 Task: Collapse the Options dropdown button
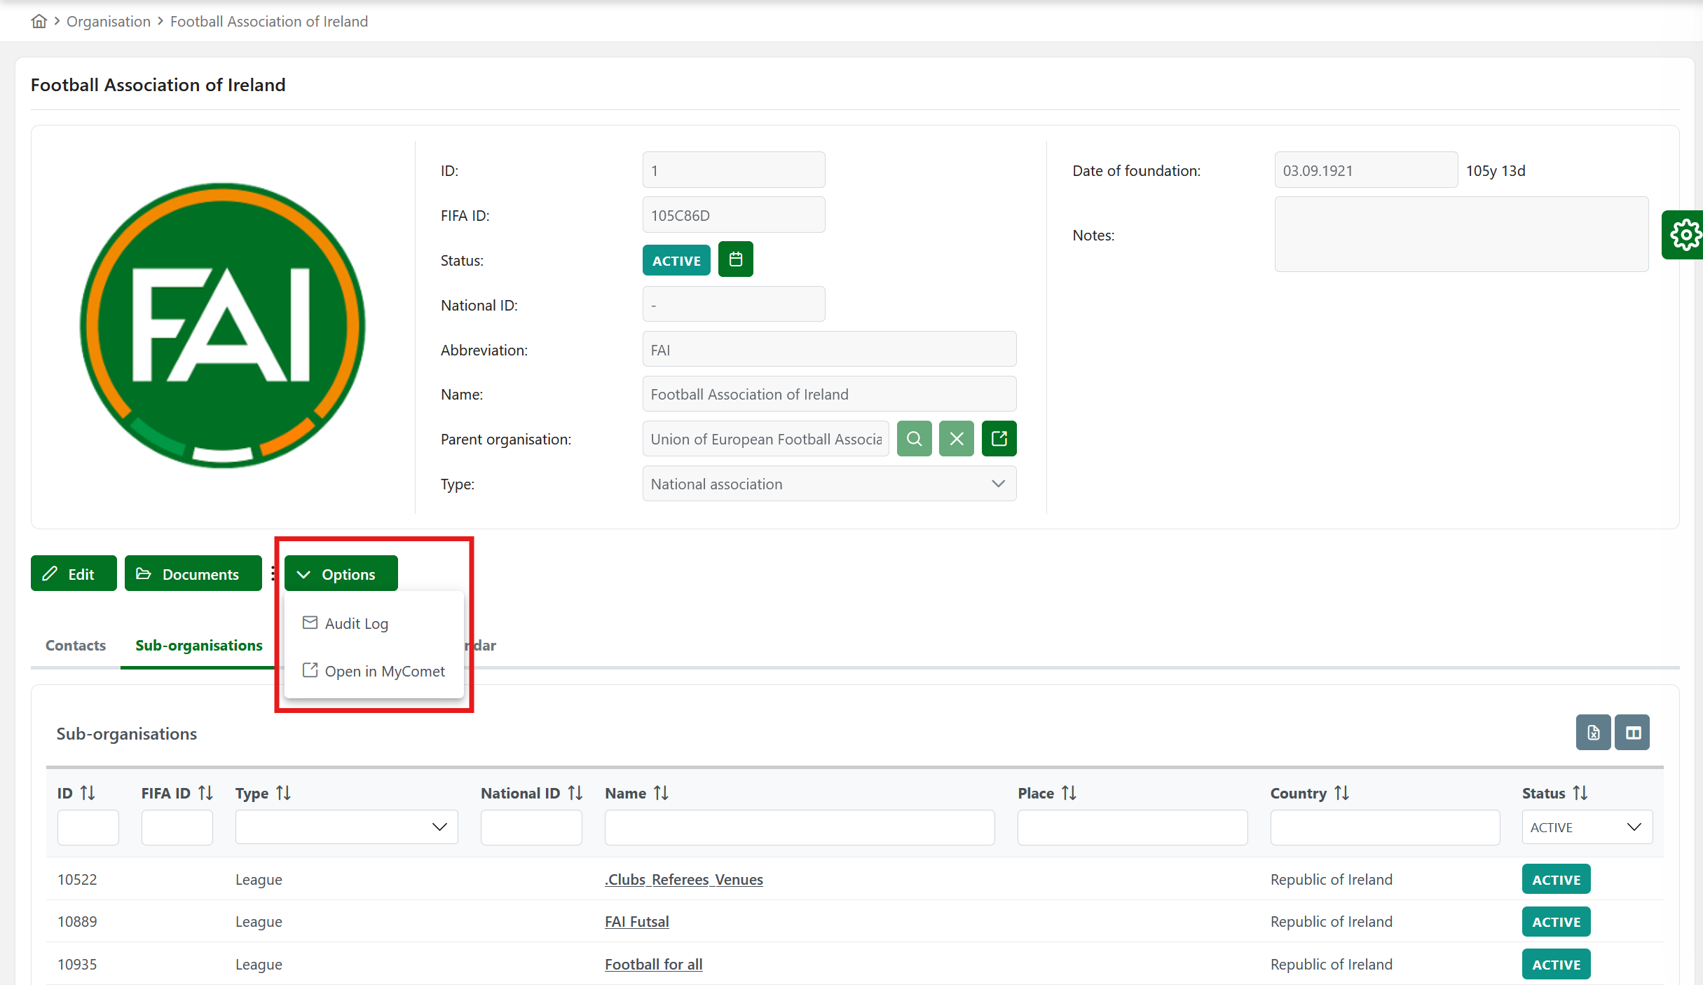(x=341, y=573)
